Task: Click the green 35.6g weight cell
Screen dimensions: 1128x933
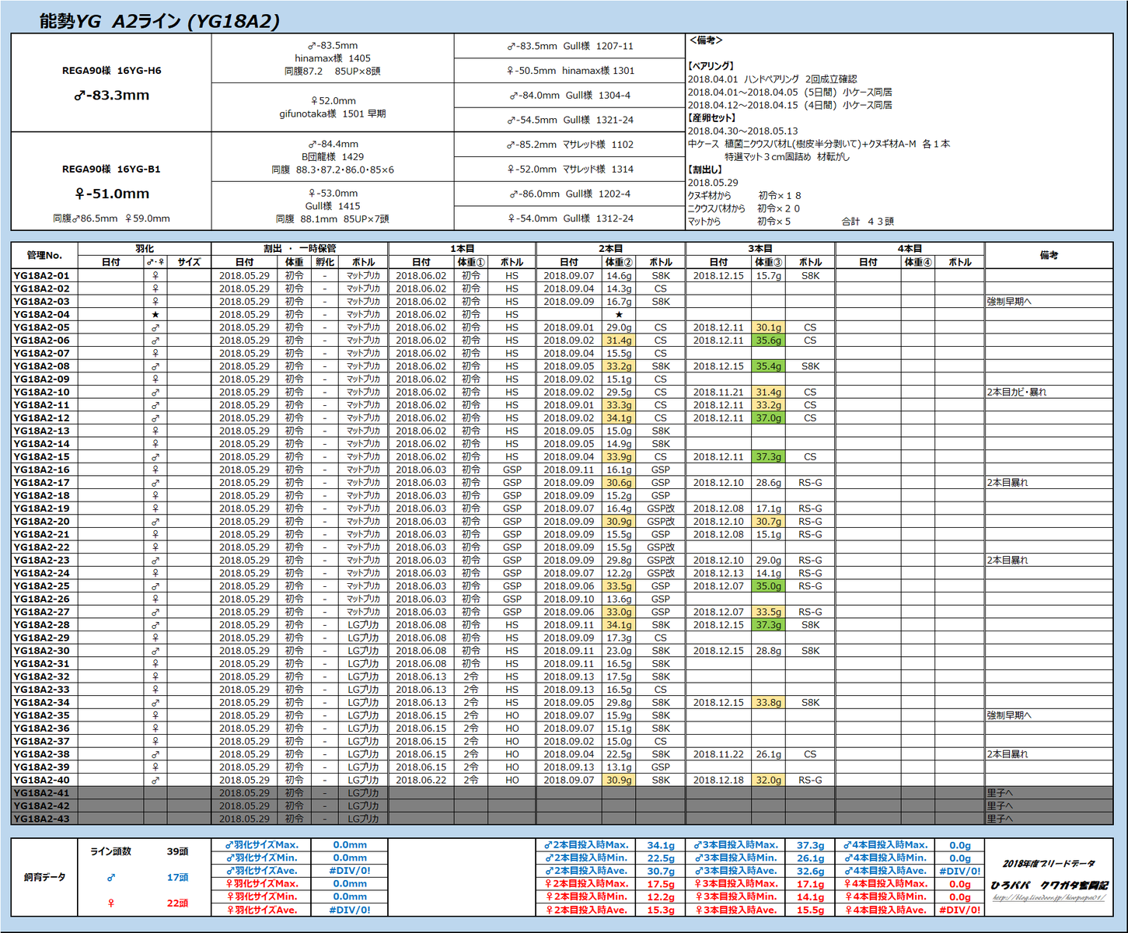Action: pyautogui.click(x=769, y=340)
